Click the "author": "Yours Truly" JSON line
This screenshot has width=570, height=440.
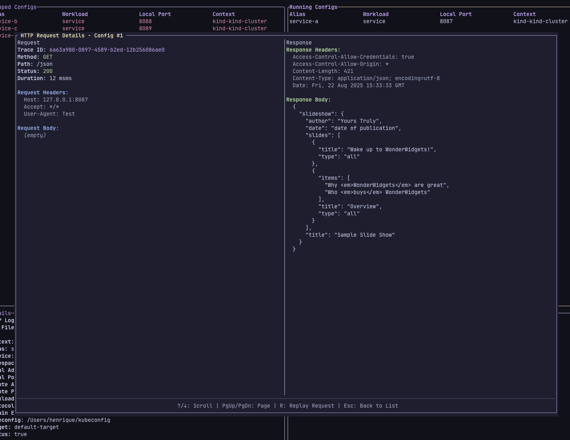(343, 121)
